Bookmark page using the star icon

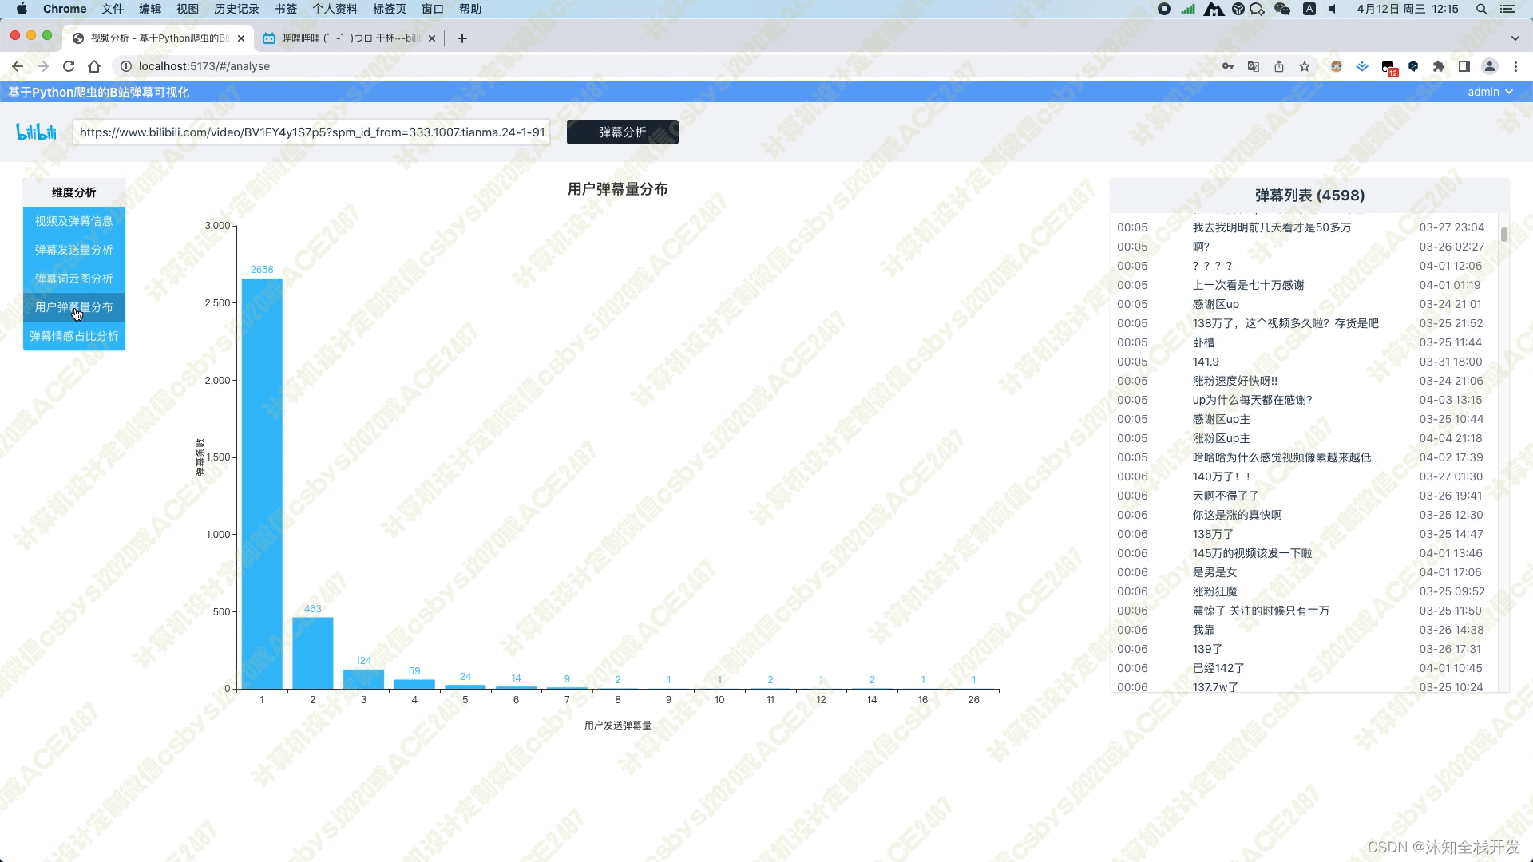pos(1305,66)
